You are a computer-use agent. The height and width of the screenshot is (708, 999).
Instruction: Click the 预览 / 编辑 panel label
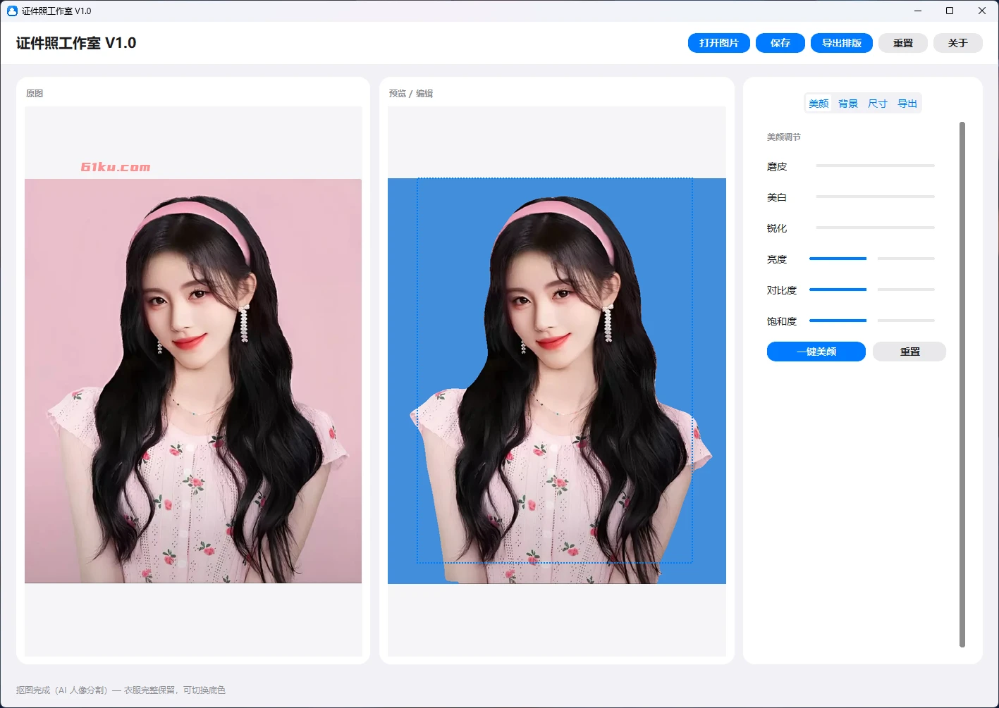(x=411, y=93)
